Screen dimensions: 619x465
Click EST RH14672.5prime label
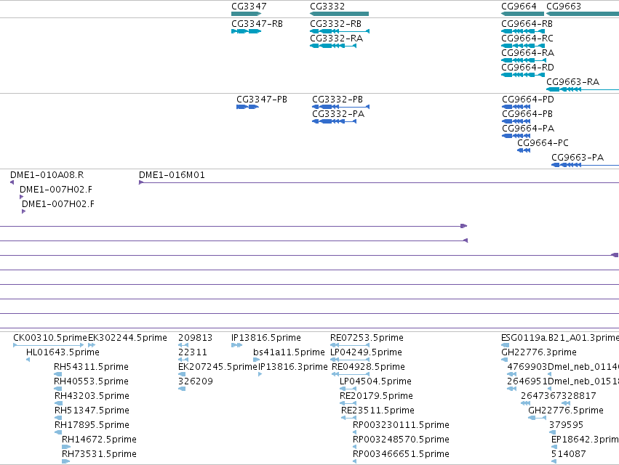(x=99, y=440)
